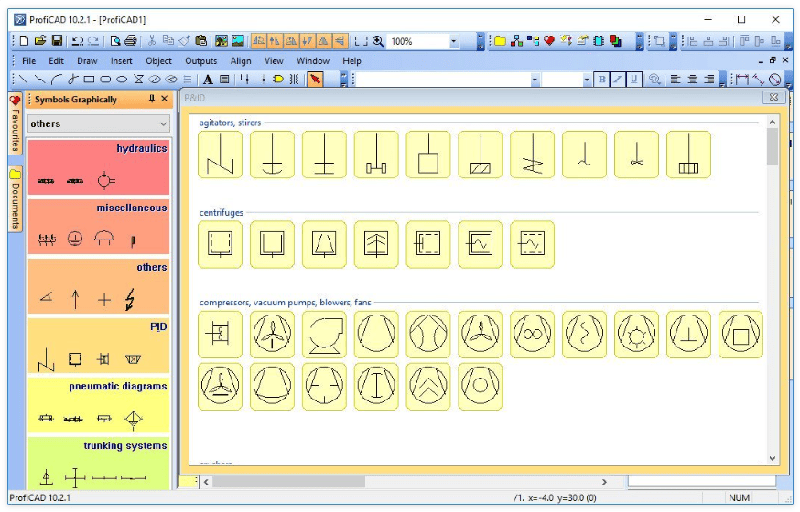800x512 pixels.
Task: Pick the first centrifuge symbol thumbnail
Action: click(x=220, y=244)
